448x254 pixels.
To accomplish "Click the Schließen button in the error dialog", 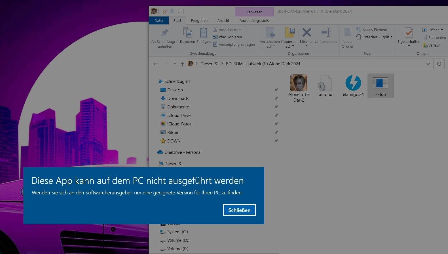I will point(239,210).
